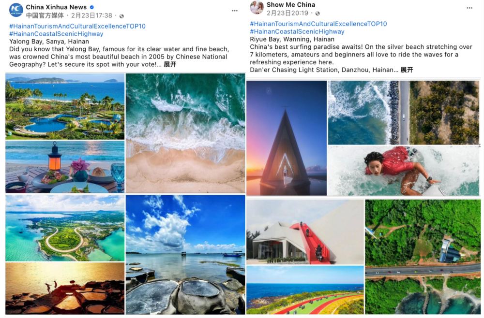The image size is (484, 318).
Task: Click the 2月23日17:38 post timestamp
Action: pyautogui.click(x=91, y=16)
